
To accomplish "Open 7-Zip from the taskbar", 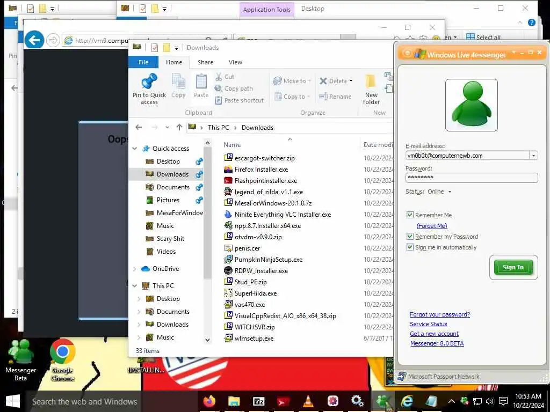I will click(x=258, y=401).
